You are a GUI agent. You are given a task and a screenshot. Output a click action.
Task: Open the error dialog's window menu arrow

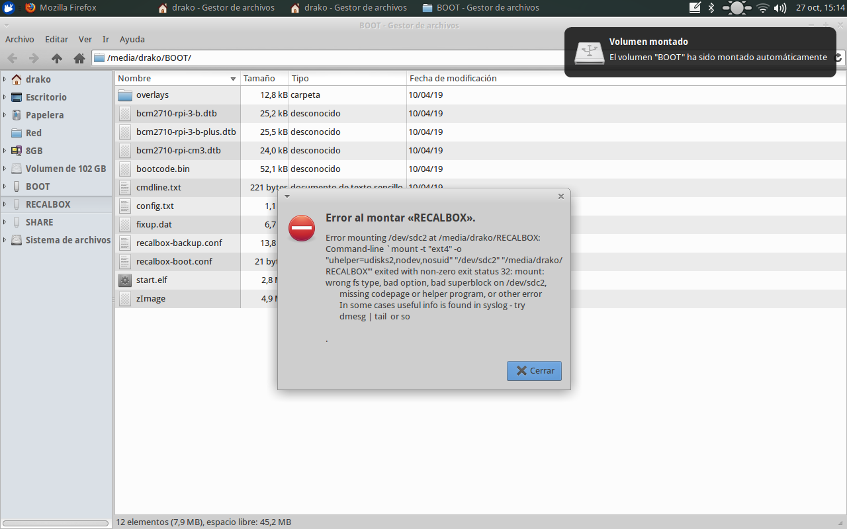(287, 196)
